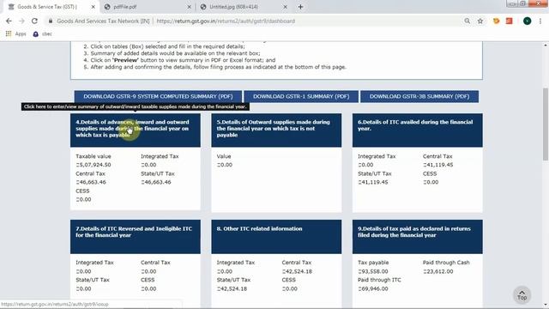549x309 pixels.
Task: Download GSTR-3B Summary PDF
Action: click(x=419, y=96)
